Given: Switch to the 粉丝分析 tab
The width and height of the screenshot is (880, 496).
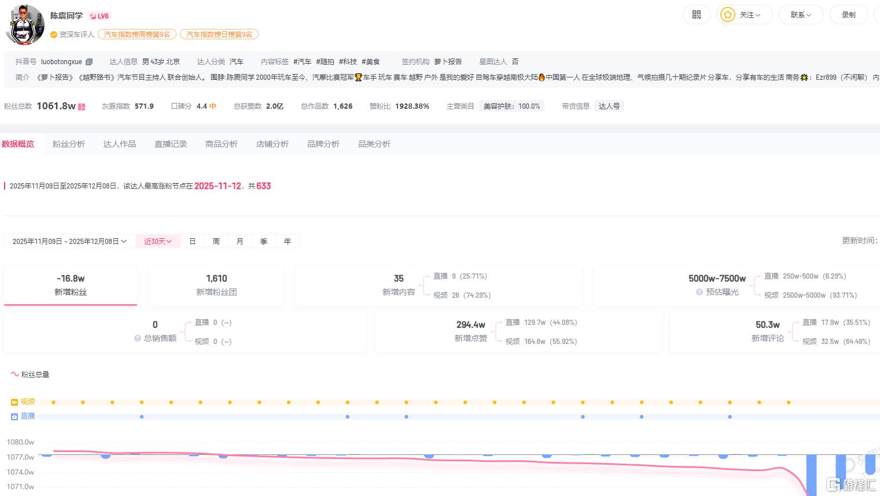Looking at the screenshot, I should [x=69, y=144].
